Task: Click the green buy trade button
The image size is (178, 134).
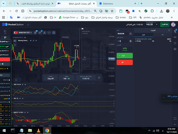Action: point(125,56)
